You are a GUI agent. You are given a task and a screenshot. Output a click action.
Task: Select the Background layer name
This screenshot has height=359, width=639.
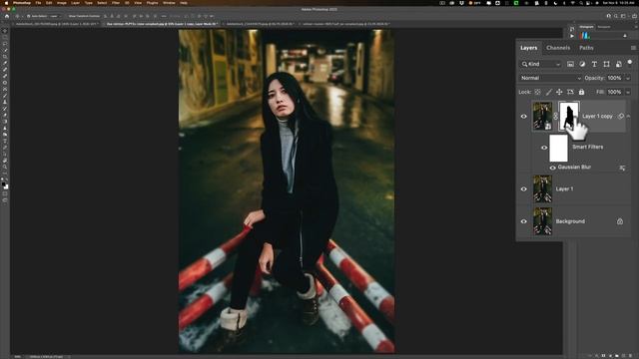click(x=570, y=221)
